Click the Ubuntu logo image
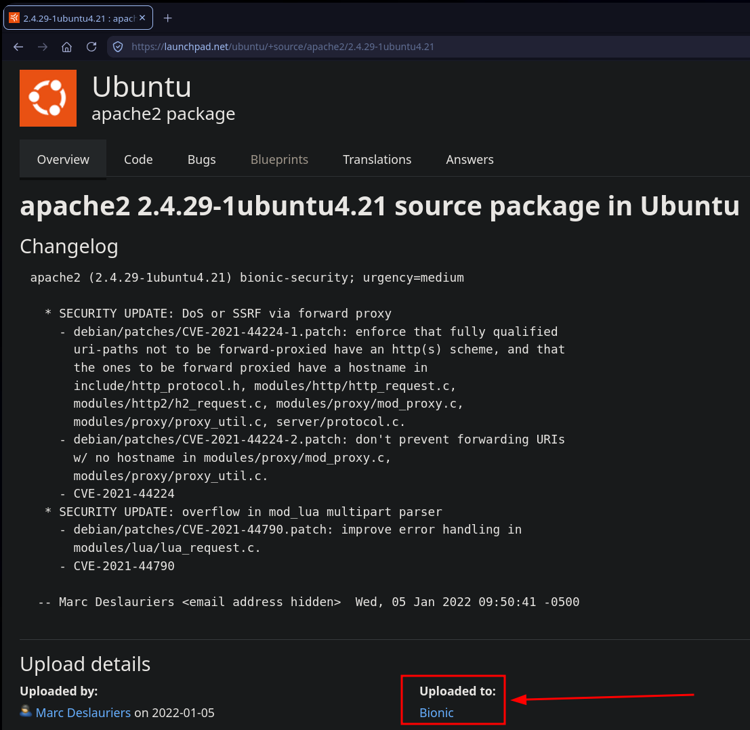Image resolution: width=750 pixels, height=730 pixels. coord(48,98)
